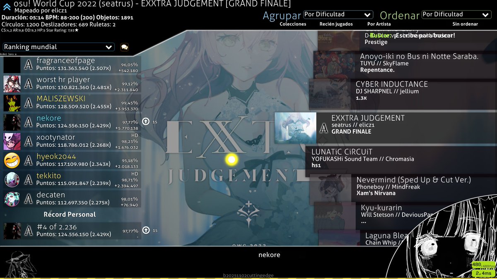Screen dimensions: 497x279
Task: Select the Anoyo-iki no Bus ni Notte Saraba beatmap
Action: point(405,64)
